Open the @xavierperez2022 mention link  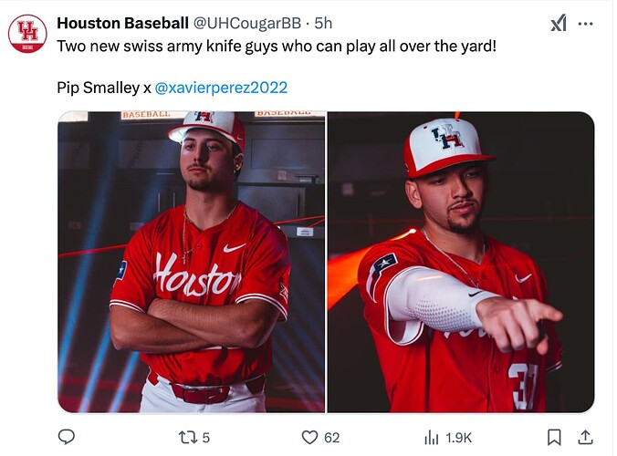click(221, 88)
